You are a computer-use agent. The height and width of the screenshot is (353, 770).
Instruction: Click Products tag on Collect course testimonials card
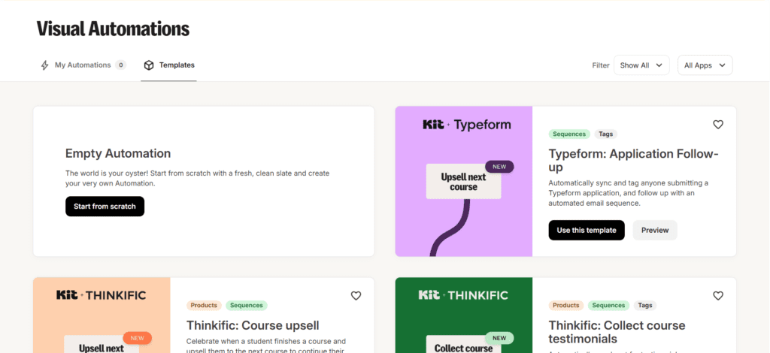[565, 306]
